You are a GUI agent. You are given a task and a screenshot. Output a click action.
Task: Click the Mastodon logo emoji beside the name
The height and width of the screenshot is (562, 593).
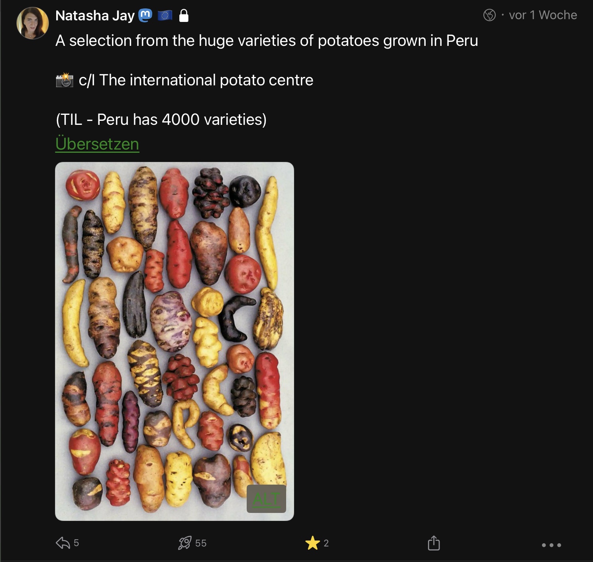point(145,16)
